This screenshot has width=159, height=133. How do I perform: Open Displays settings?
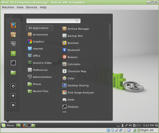pos(70,107)
